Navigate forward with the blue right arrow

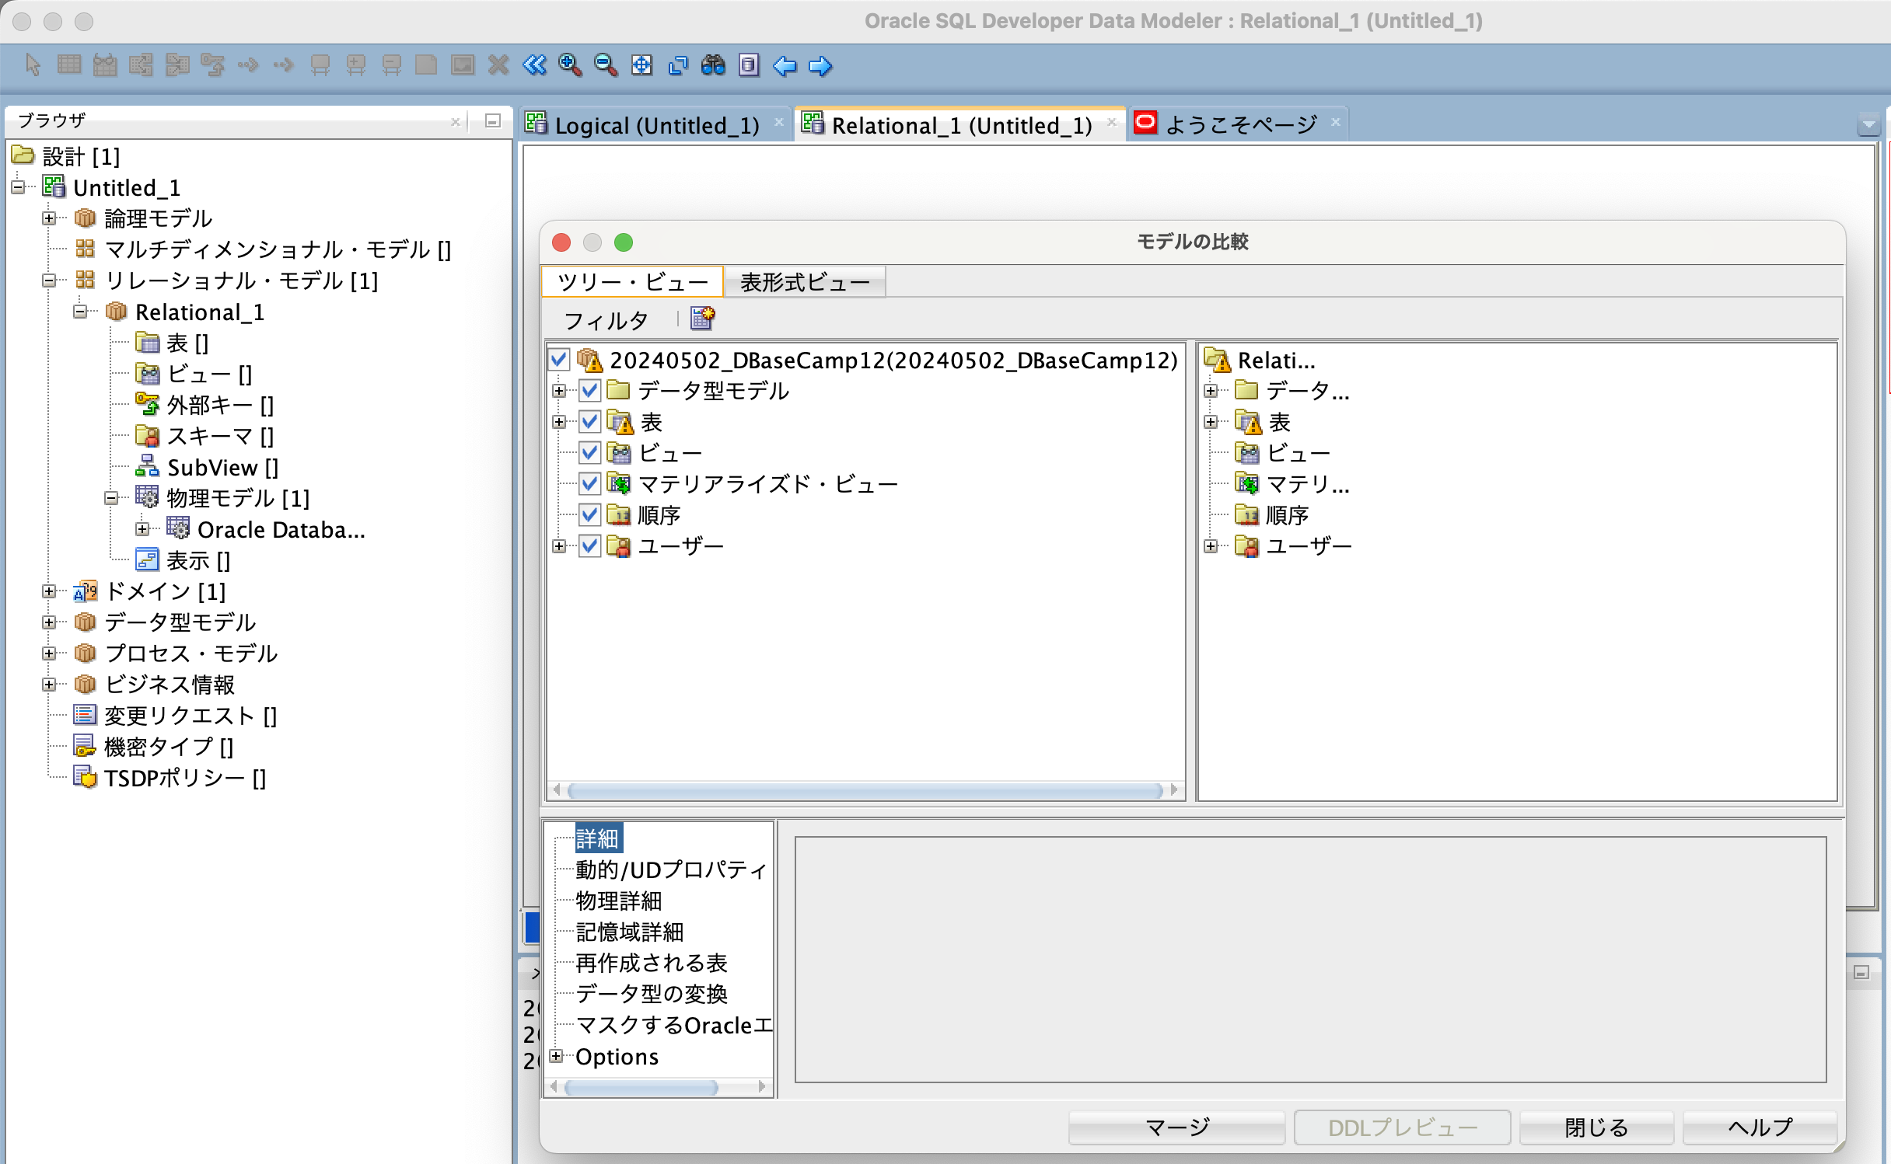[820, 67]
